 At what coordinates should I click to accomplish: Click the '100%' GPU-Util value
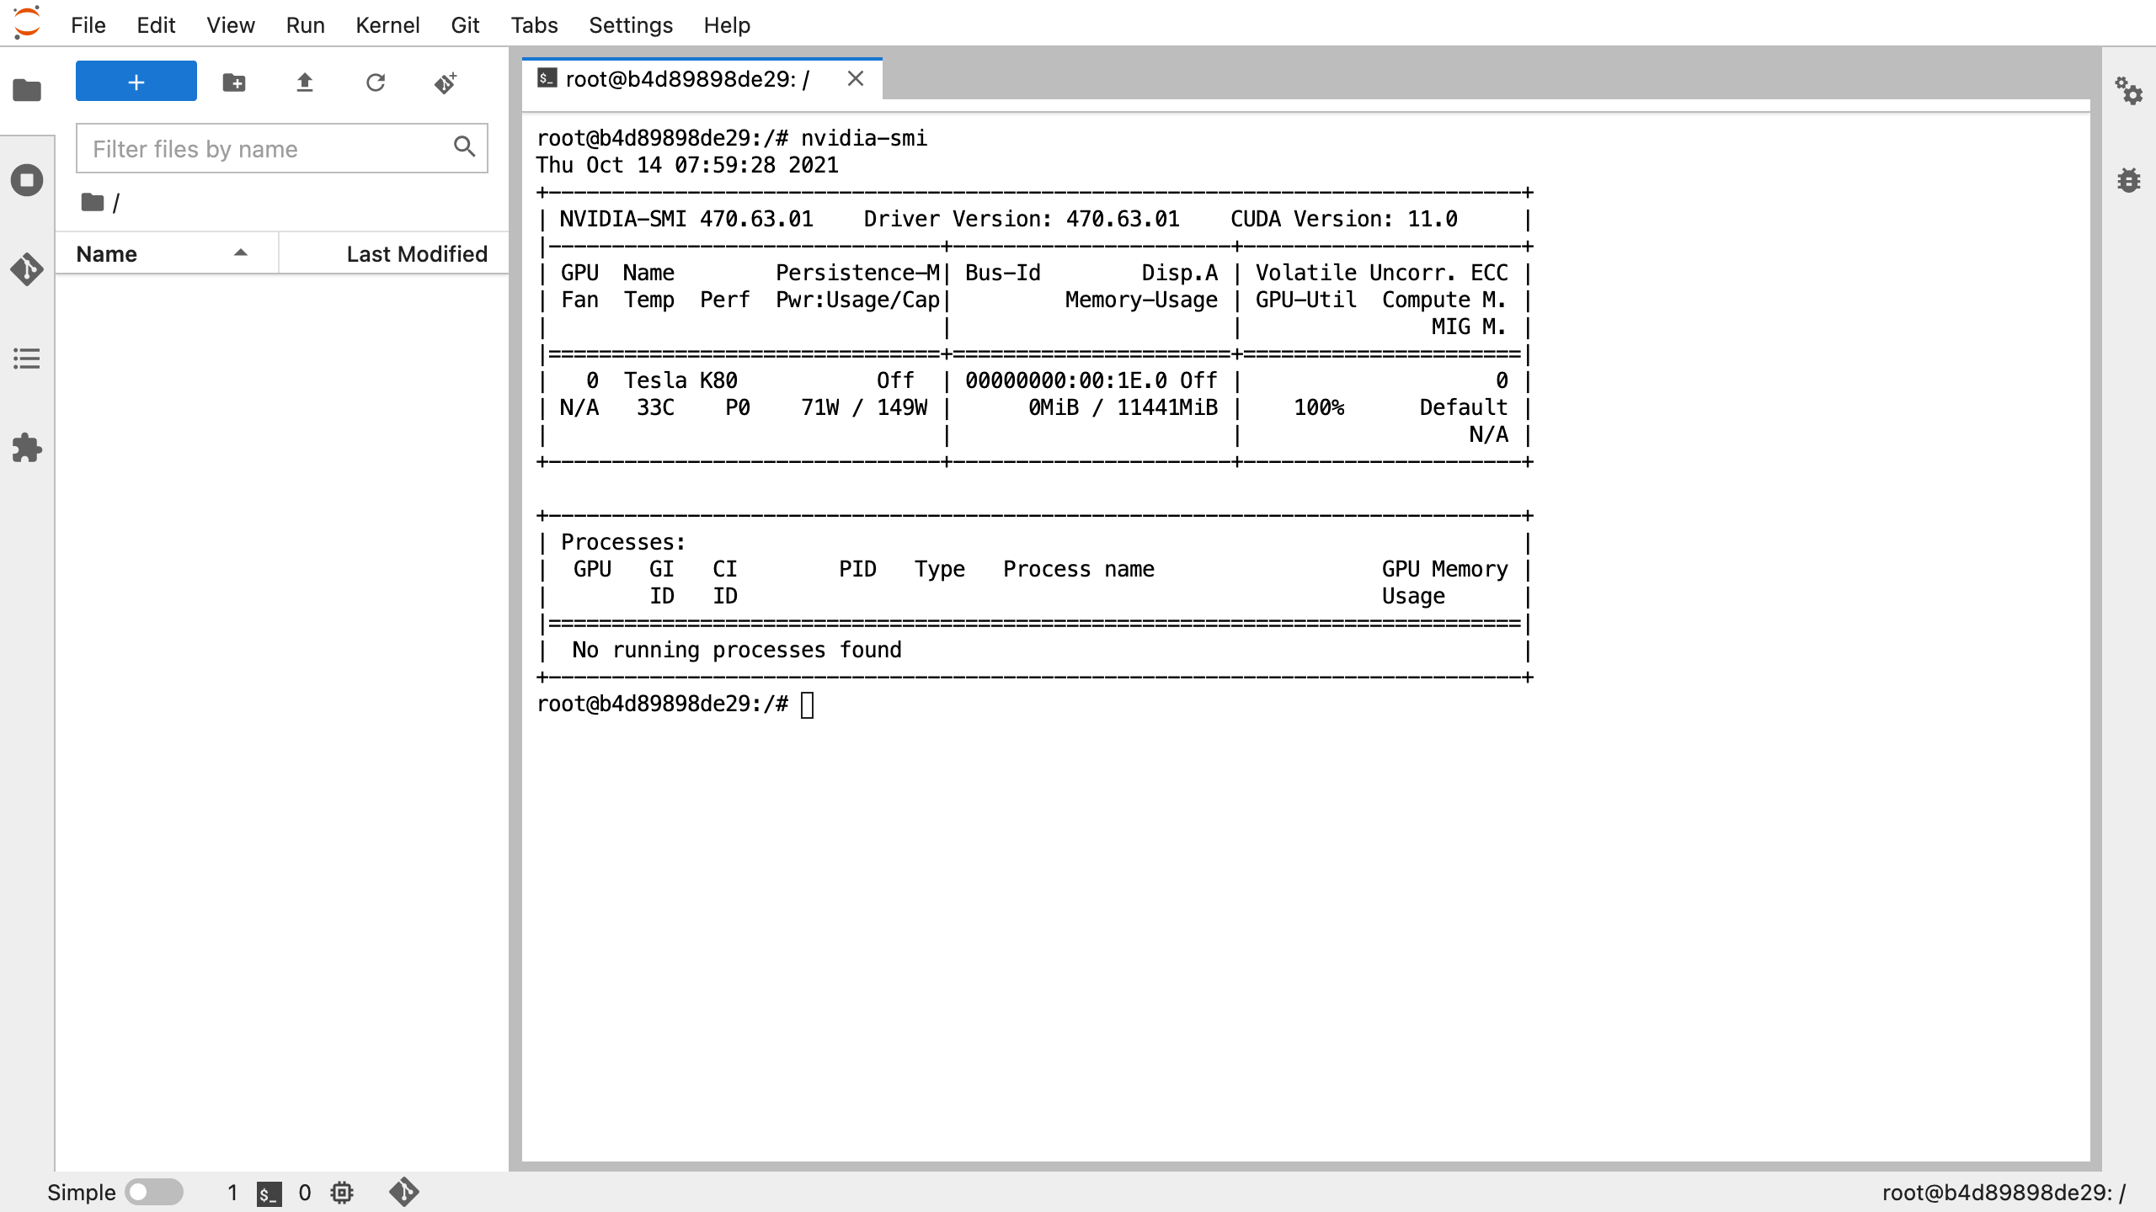pyautogui.click(x=1319, y=407)
